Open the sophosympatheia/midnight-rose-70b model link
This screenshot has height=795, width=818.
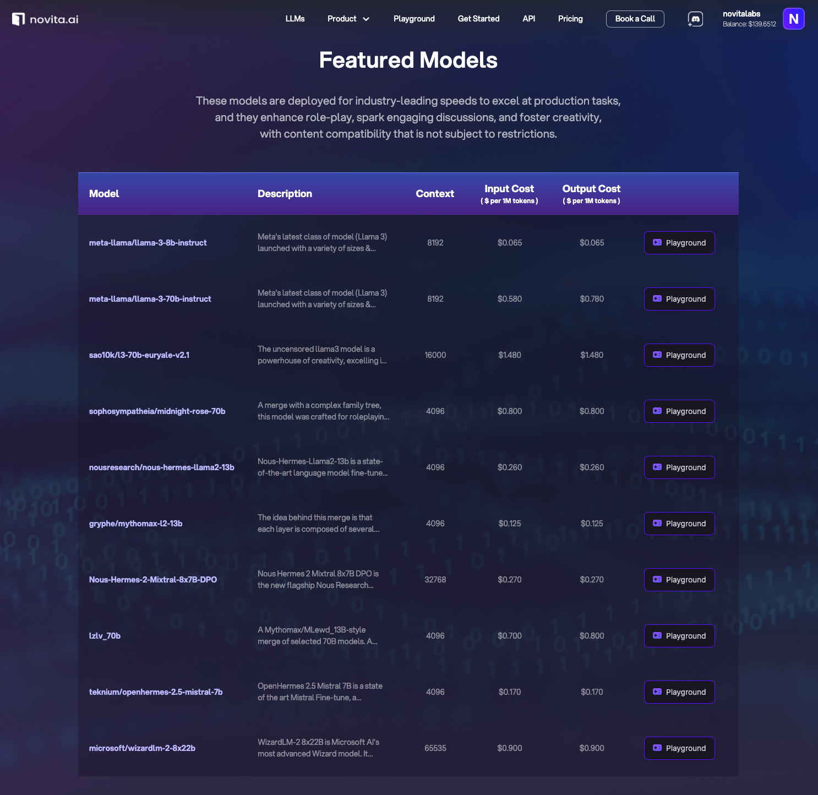[x=157, y=411]
